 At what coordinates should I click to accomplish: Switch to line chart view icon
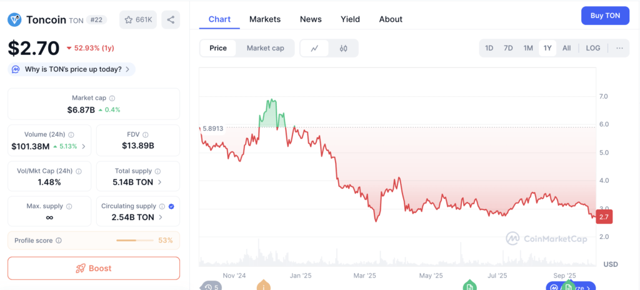click(314, 49)
